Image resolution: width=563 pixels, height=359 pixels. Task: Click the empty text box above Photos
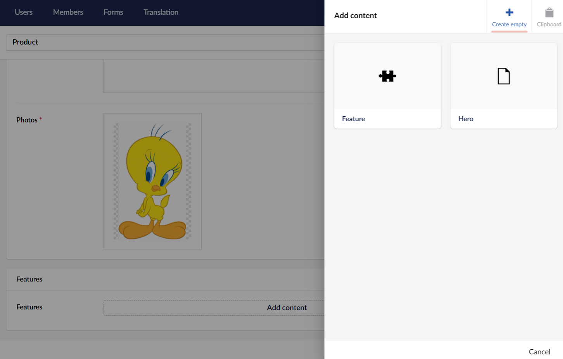pyautogui.click(x=214, y=76)
